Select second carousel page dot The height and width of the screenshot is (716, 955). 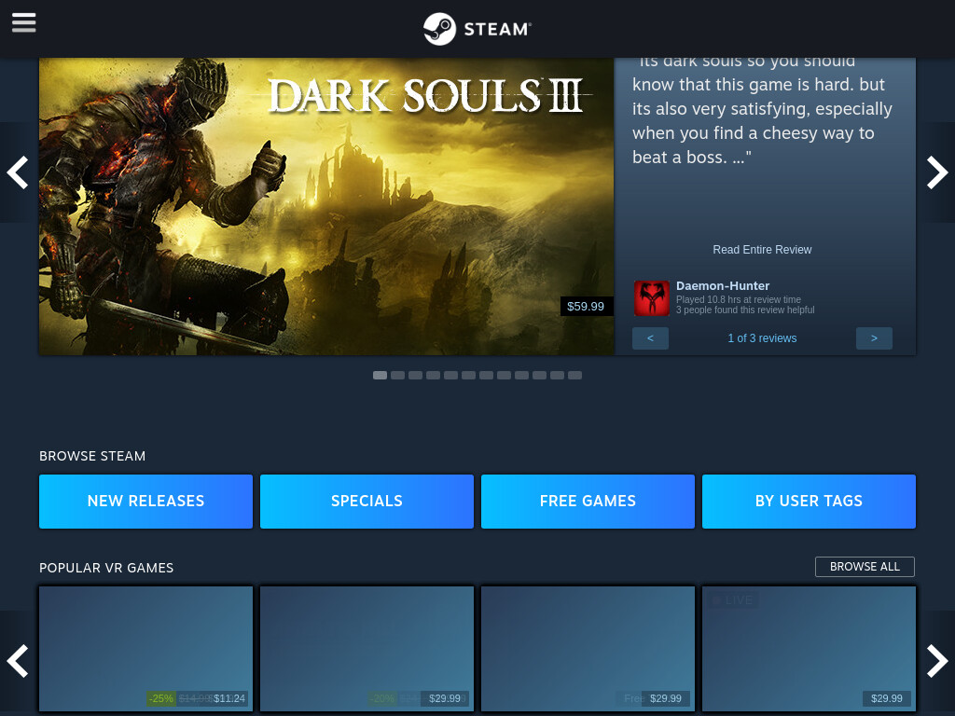[x=397, y=375]
